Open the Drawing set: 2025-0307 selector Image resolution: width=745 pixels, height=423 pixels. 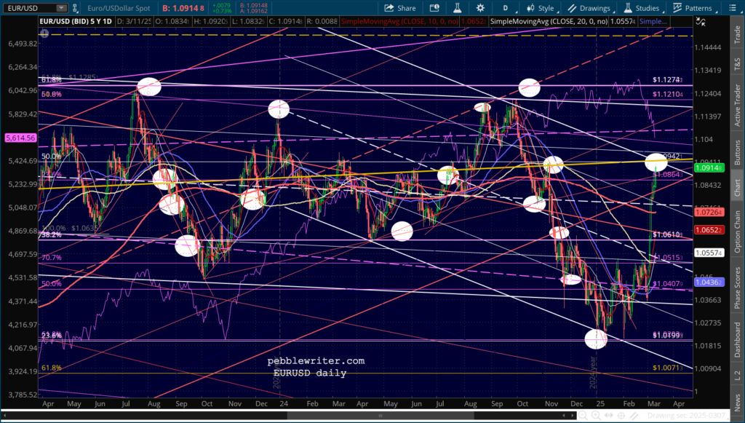[687, 416]
